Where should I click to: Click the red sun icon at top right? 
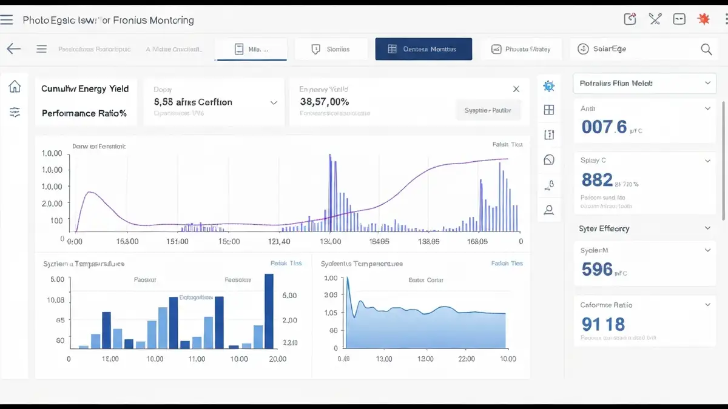click(x=704, y=19)
